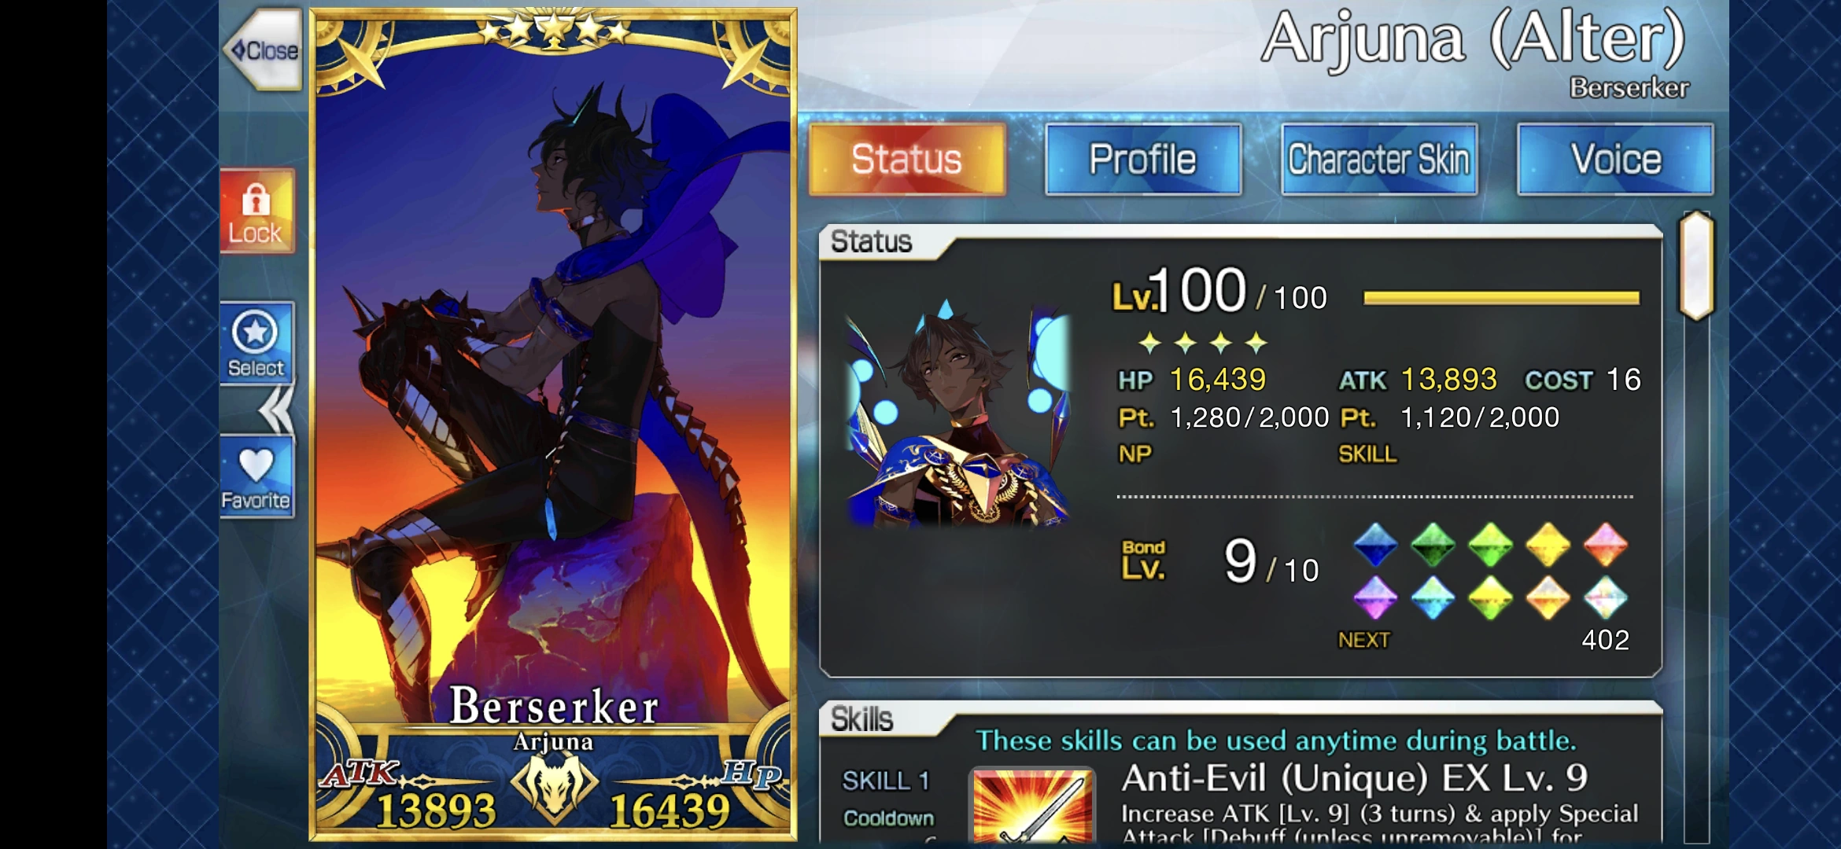This screenshot has width=1841, height=849.
Task: Click the blue bond crystal icon
Action: pyautogui.click(x=1375, y=545)
